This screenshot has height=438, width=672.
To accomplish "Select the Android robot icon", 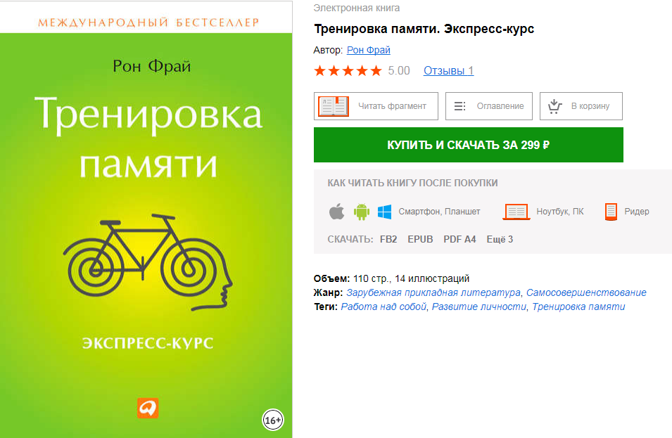I will coord(361,212).
